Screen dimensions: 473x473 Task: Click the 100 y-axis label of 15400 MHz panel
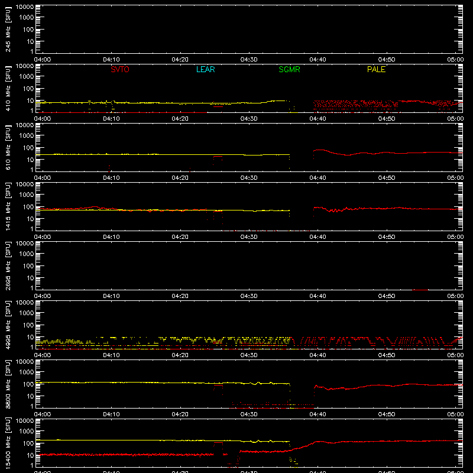[x=28, y=443]
